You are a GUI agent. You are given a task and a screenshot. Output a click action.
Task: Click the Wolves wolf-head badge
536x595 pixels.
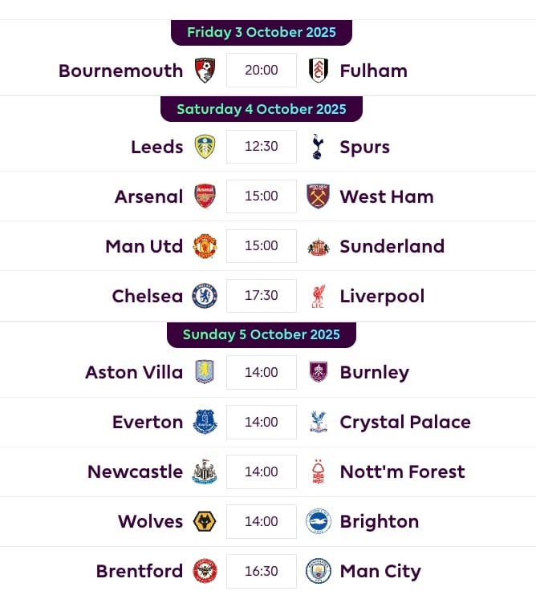[x=205, y=522]
